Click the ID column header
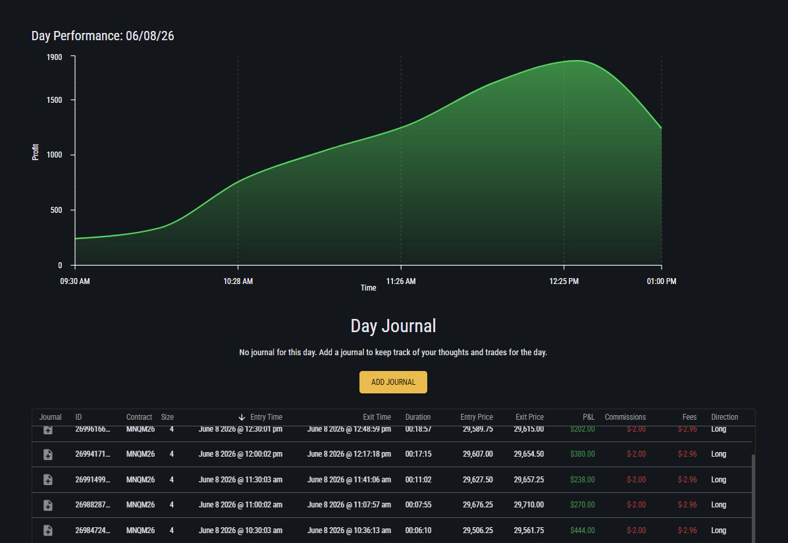The width and height of the screenshot is (788, 543). coord(78,417)
